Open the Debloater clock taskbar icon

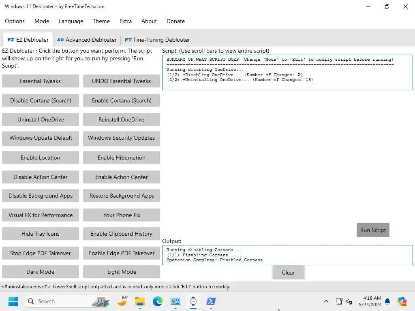tap(193, 301)
